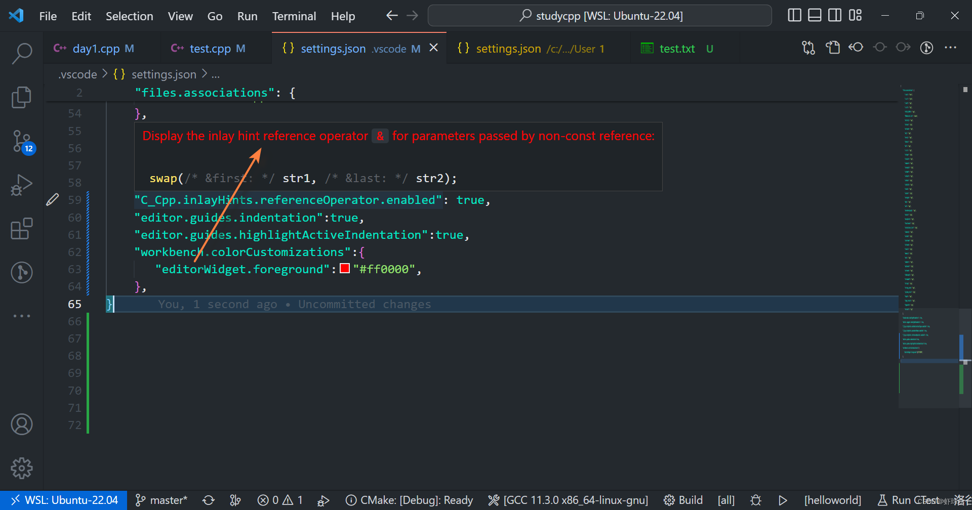Click the Synchronize Changes status bar icon
Viewport: 972px width, 510px height.
coord(209,500)
